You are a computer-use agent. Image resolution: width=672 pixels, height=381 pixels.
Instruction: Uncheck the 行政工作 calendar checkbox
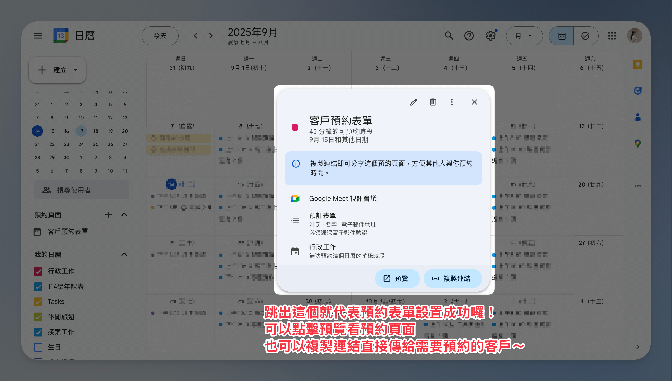coord(38,271)
